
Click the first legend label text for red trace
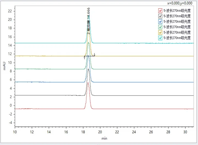coord(177,11)
